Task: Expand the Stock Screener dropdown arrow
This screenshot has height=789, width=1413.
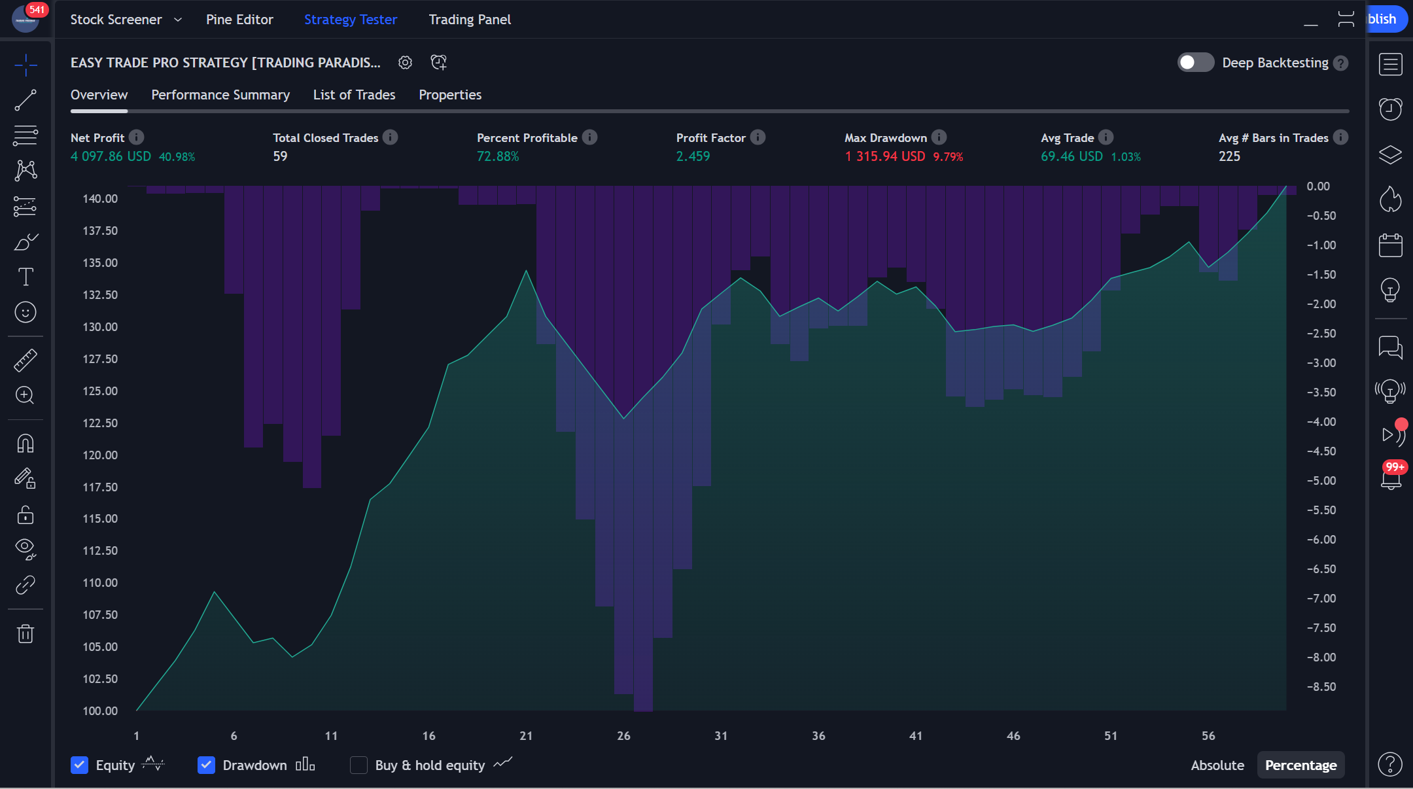Action: click(x=178, y=20)
